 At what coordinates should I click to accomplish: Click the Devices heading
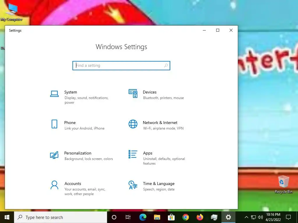tap(150, 92)
